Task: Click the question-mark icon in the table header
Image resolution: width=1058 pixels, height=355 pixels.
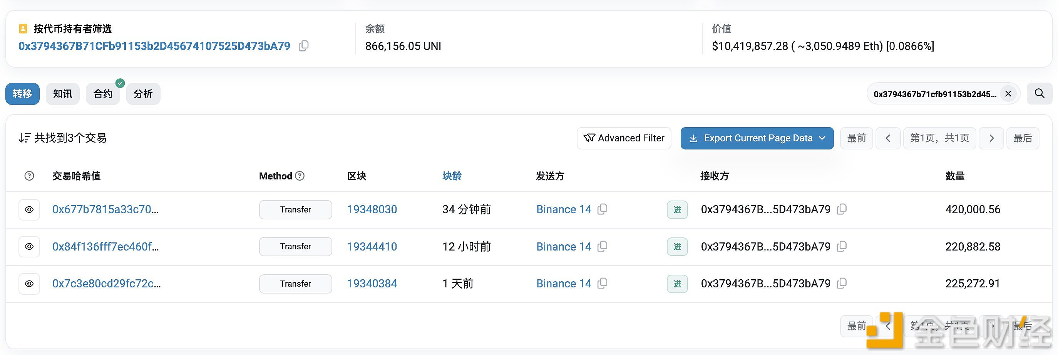Action: (x=29, y=176)
